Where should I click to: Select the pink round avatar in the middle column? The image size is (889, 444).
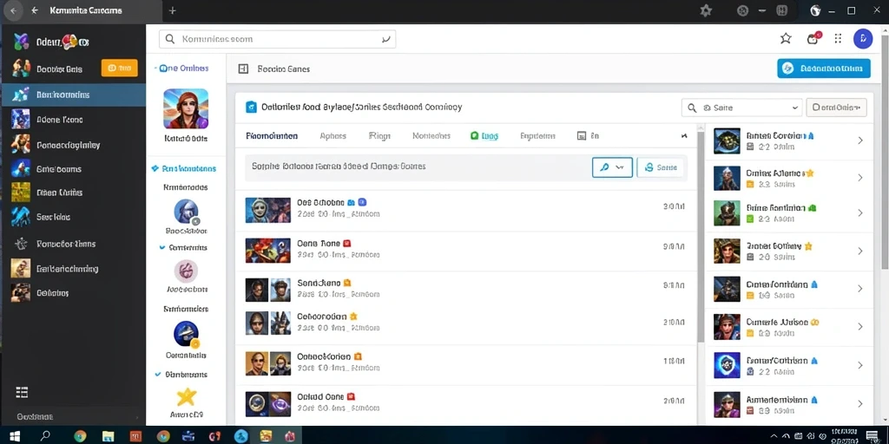click(x=186, y=271)
